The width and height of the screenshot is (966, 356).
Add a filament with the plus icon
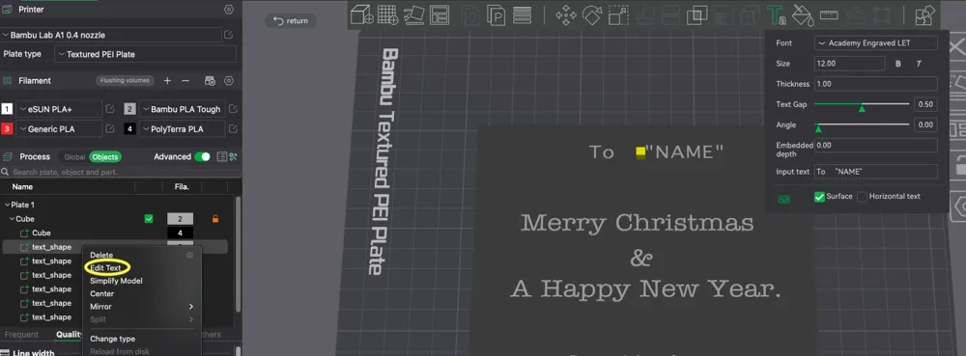[x=167, y=80]
